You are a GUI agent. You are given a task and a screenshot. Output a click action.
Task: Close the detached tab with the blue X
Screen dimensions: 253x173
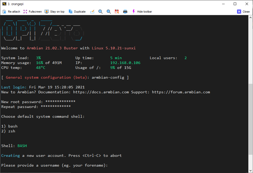point(243,12)
